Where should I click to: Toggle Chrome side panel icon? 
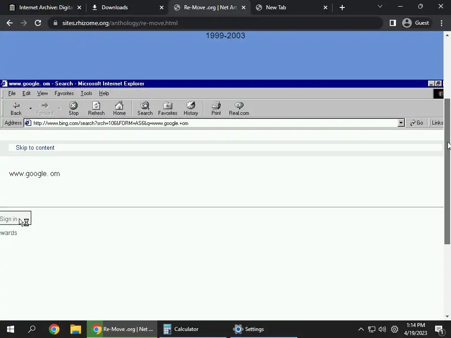392,23
